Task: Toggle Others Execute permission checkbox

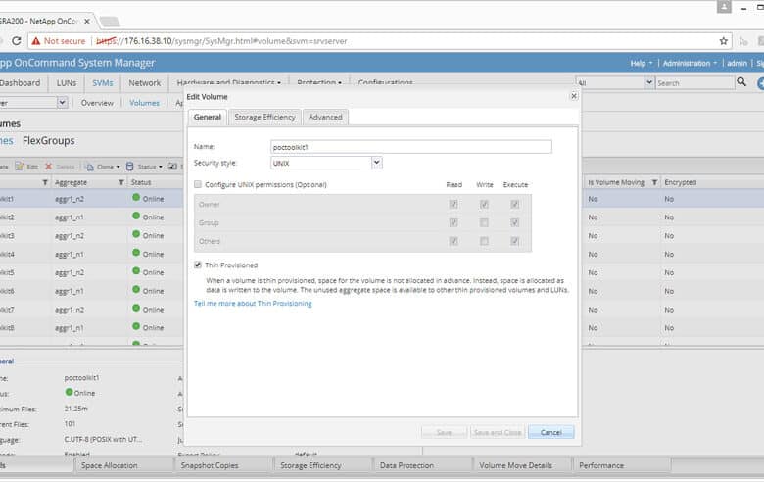Action: click(514, 241)
